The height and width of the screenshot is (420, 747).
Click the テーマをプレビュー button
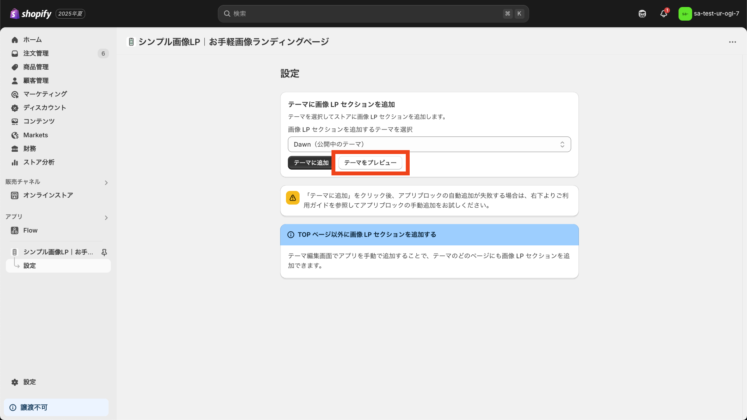(370, 163)
